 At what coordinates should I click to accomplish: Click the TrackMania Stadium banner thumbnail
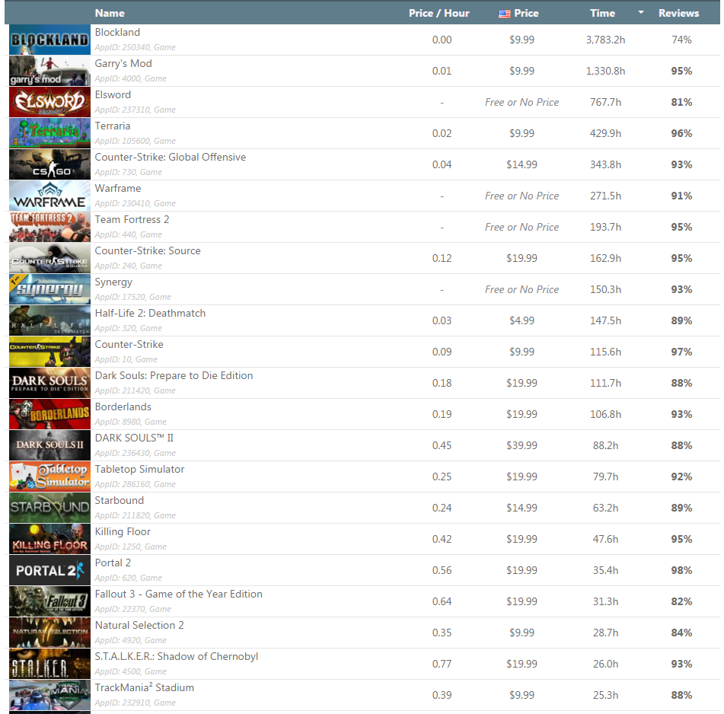(50, 695)
